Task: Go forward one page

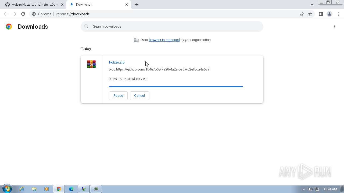Action: (x=15, y=14)
